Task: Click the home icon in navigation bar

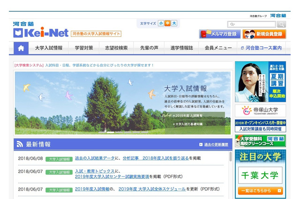Action: tap(21, 48)
